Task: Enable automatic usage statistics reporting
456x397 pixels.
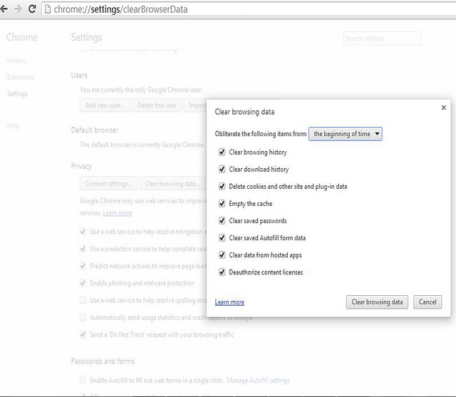Action: (83, 317)
